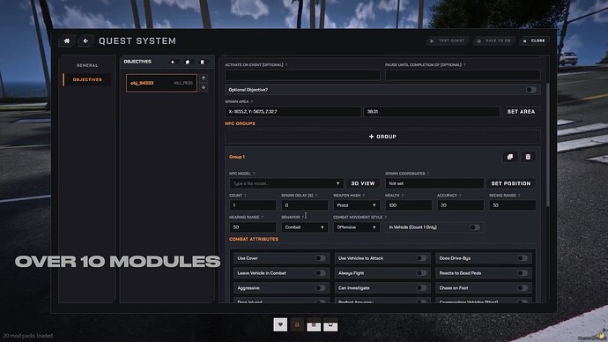Click the Count input field

tap(252, 205)
